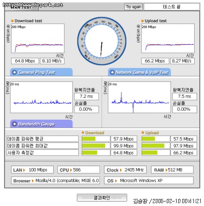Click the 사용자 측정값 row label
Image resolution: width=204 pixels, height=206 pixels.
pyautogui.click(x=42, y=153)
